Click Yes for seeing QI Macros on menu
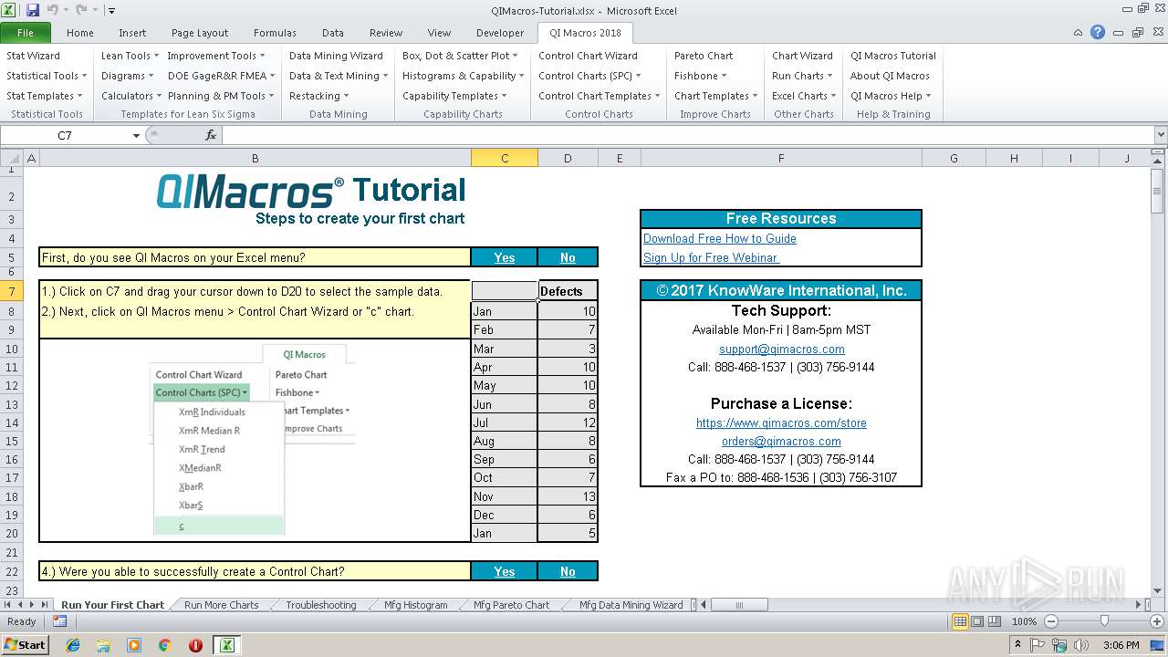The height and width of the screenshot is (657, 1168). [505, 257]
